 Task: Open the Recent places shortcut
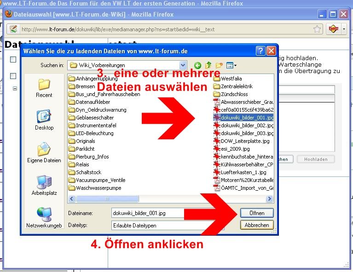pos(44,87)
